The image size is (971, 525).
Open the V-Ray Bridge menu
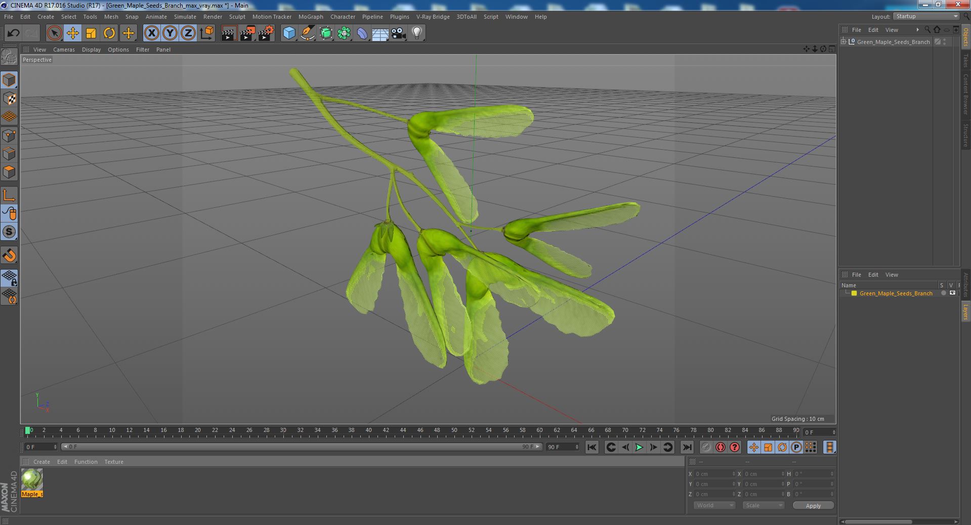coord(433,17)
